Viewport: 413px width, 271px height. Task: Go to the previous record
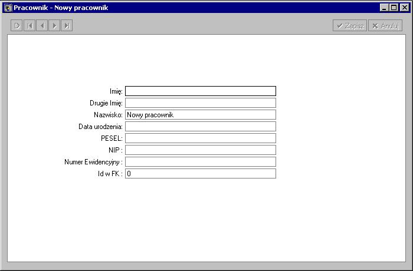[42, 25]
